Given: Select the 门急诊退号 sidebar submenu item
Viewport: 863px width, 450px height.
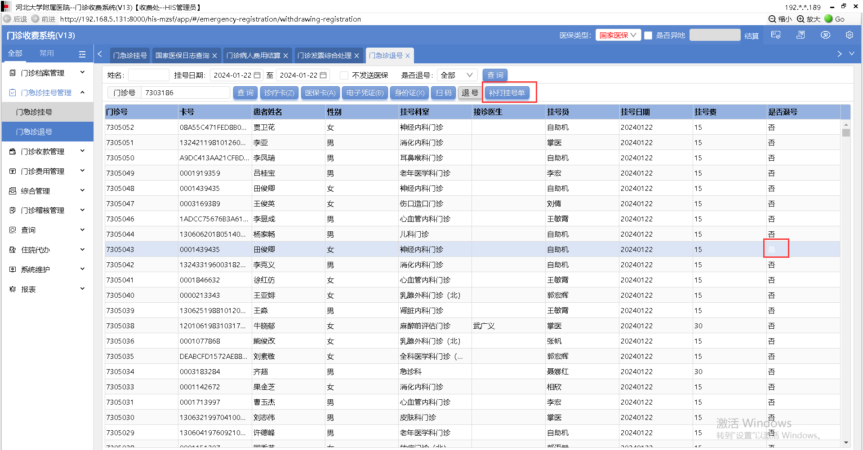Looking at the screenshot, I should 48,132.
